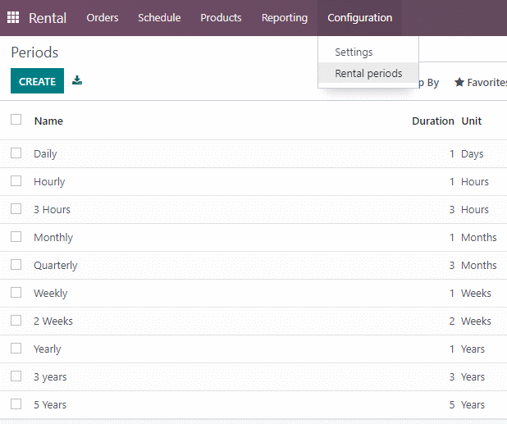This screenshot has width=507, height=424.
Task: Click the Days unit in Daily row
Action: click(x=472, y=154)
